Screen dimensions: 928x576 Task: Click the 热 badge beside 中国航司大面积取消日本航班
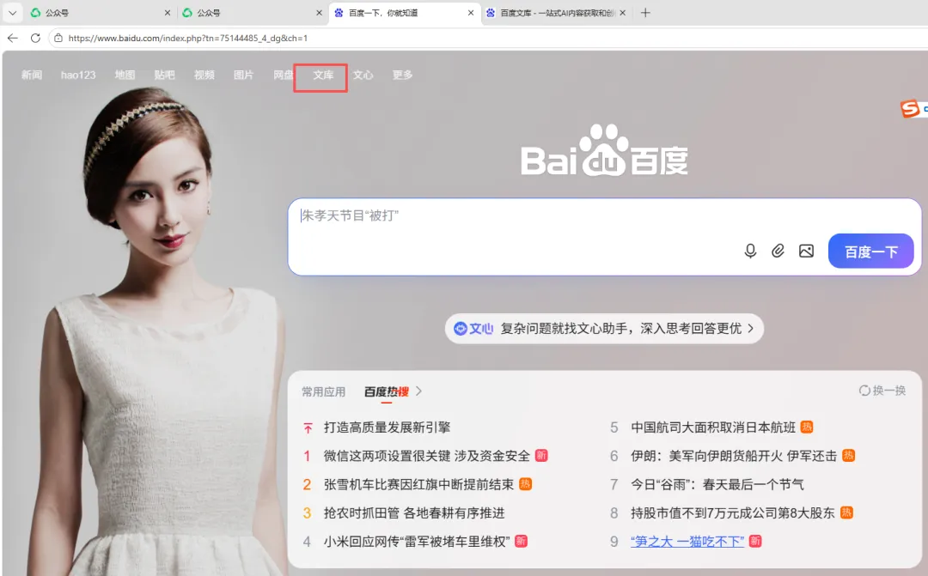click(x=807, y=427)
